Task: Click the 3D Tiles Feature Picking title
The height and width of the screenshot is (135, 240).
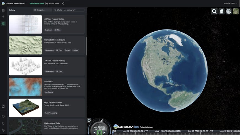Action: 55,61
